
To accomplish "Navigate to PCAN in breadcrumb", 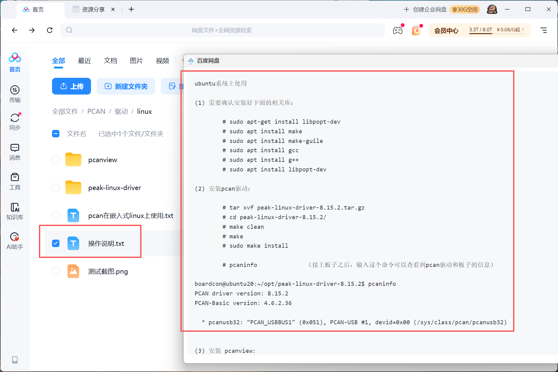I will tap(96, 112).
